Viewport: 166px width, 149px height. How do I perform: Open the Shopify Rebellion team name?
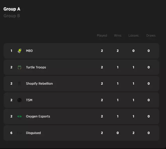(x=39, y=84)
